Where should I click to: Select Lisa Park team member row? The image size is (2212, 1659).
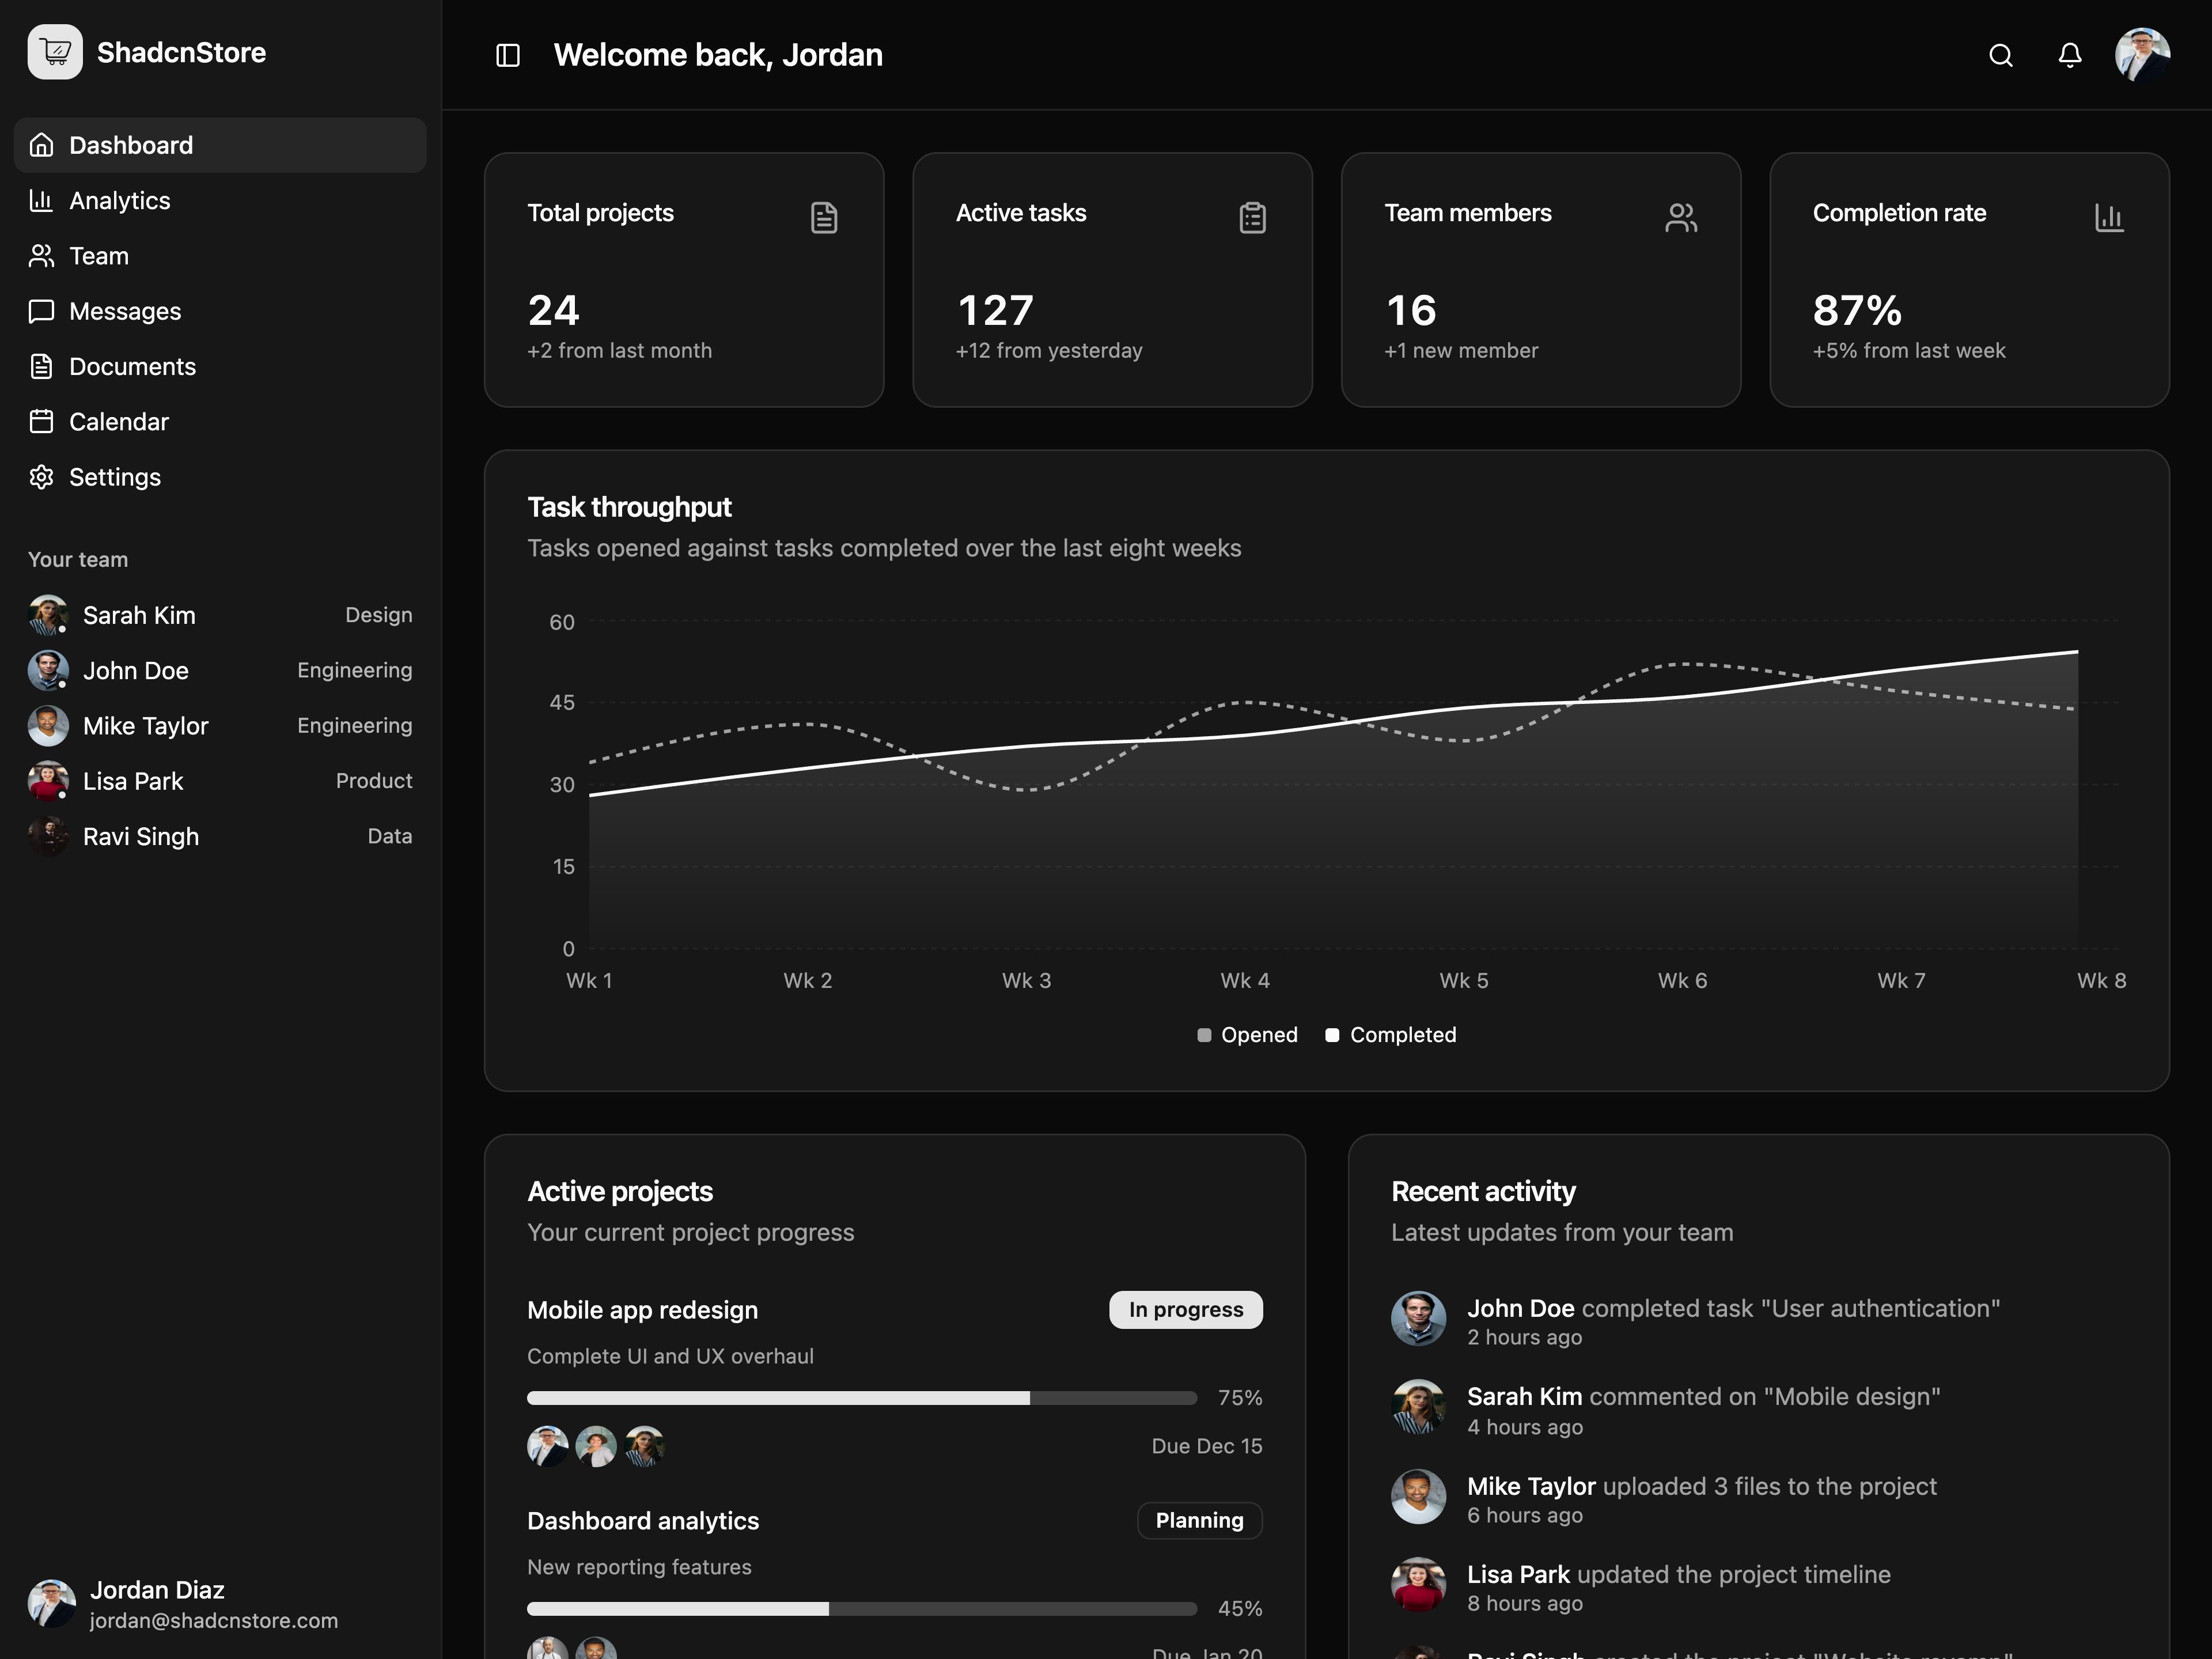[220, 781]
